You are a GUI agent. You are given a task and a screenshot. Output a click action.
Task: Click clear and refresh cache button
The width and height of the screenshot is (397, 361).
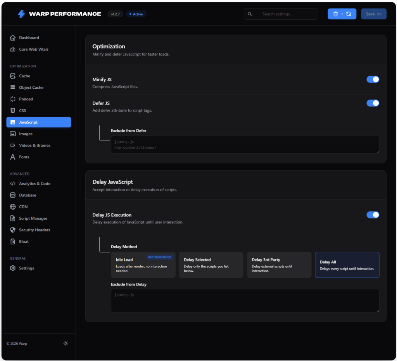(342, 14)
